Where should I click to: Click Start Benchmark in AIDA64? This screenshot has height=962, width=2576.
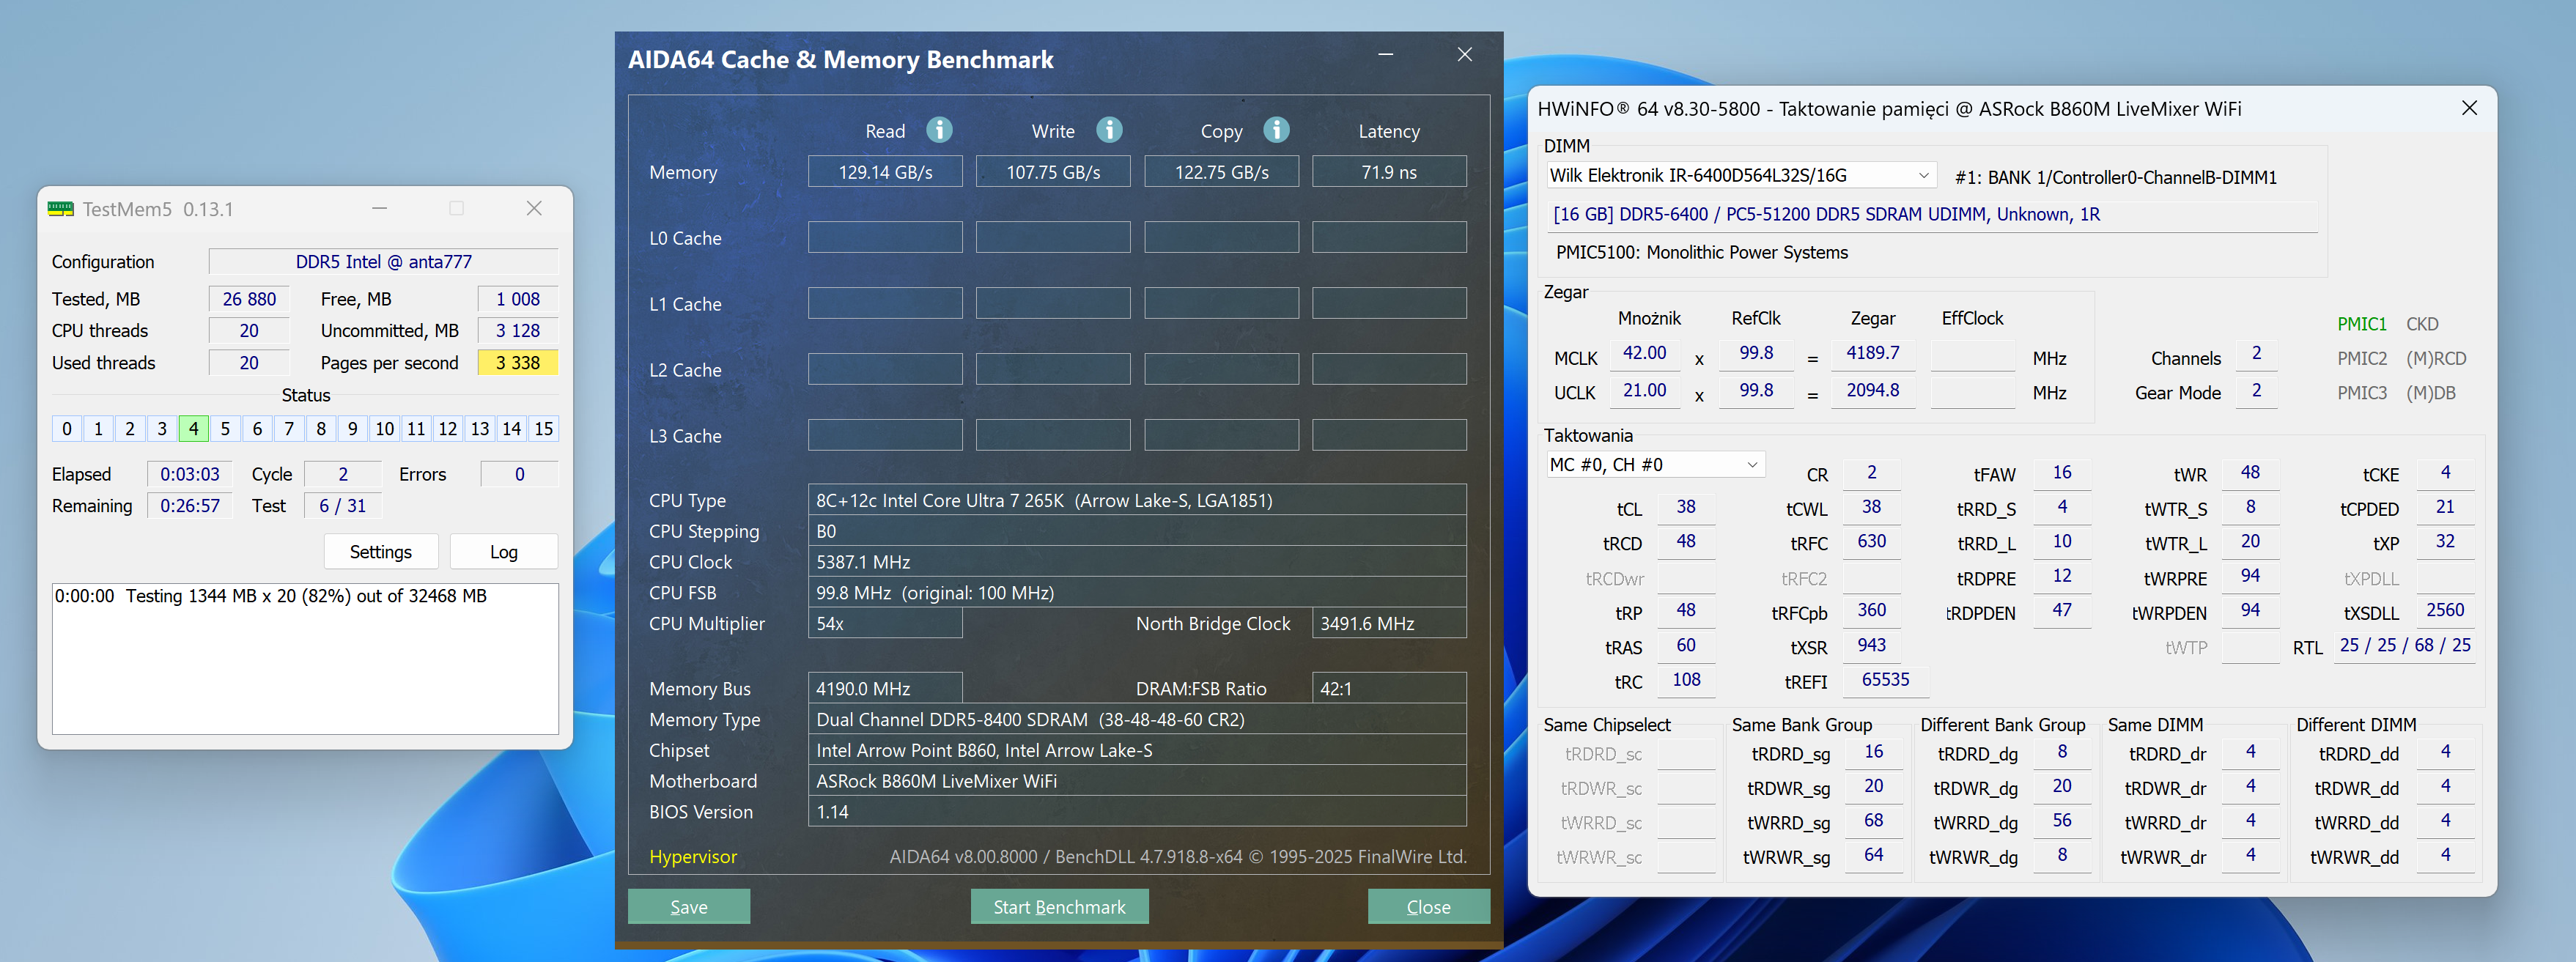[x=1058, y=906]
